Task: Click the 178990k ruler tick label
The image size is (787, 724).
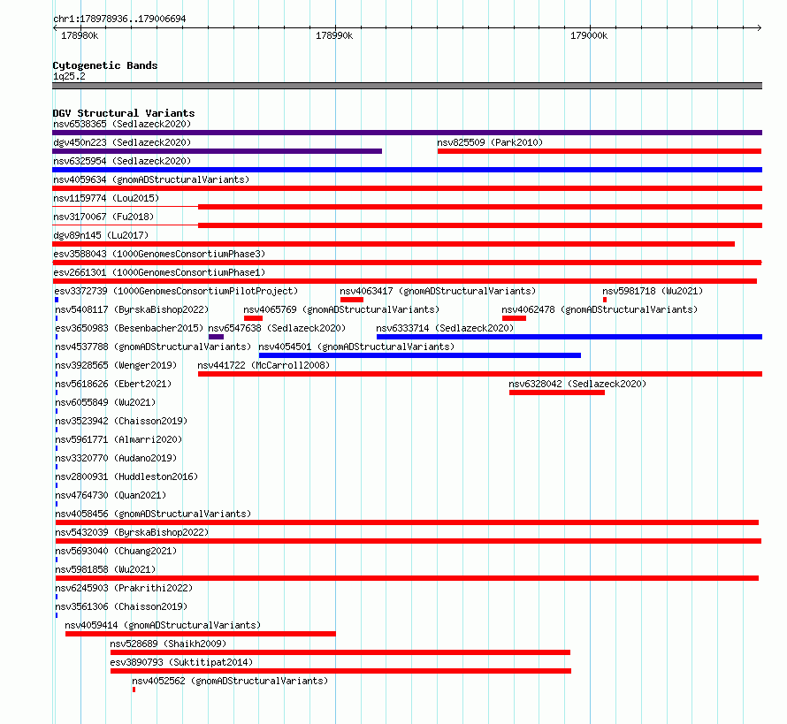Action: [x=334, y=35]
